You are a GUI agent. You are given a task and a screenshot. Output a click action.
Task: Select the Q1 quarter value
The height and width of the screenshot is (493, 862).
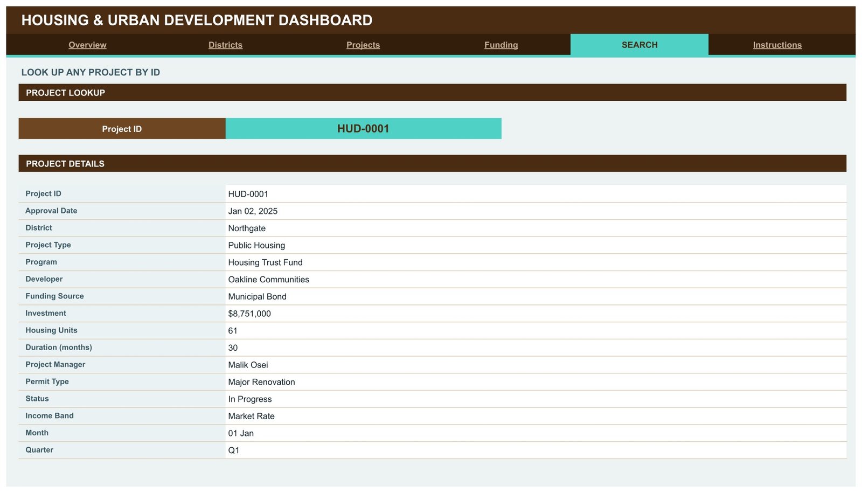[x=536, y=450]
